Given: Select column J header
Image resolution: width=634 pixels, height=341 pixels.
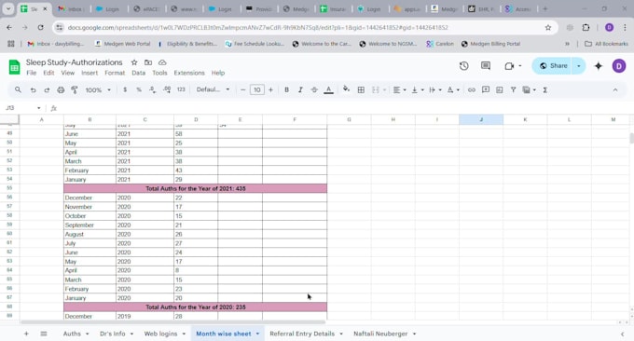Looking at the screenshot, I should point(481,119).
